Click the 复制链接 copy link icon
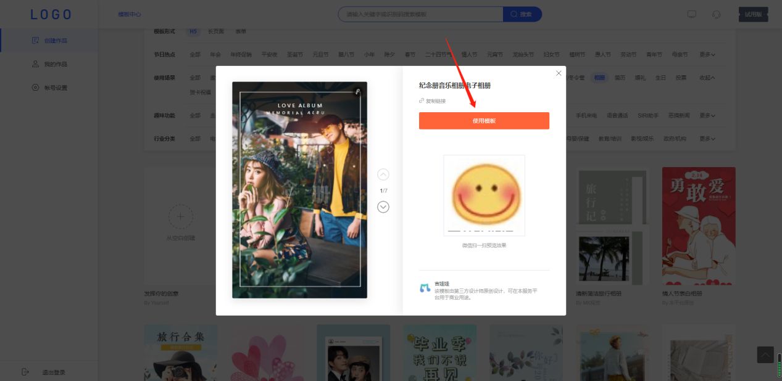Viewport: 782px width, 381px height. 422,100
